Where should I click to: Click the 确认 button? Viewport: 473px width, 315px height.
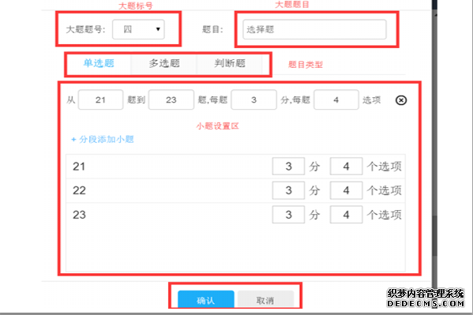point(206,299)
